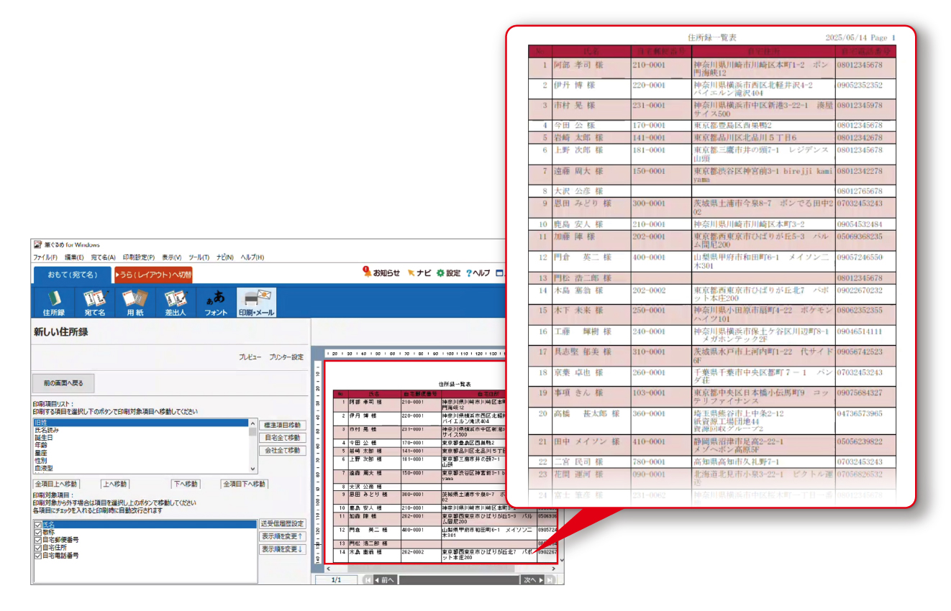951x611 pixels.
Task: Open お知らせ notifications
Action: [381, 273]
